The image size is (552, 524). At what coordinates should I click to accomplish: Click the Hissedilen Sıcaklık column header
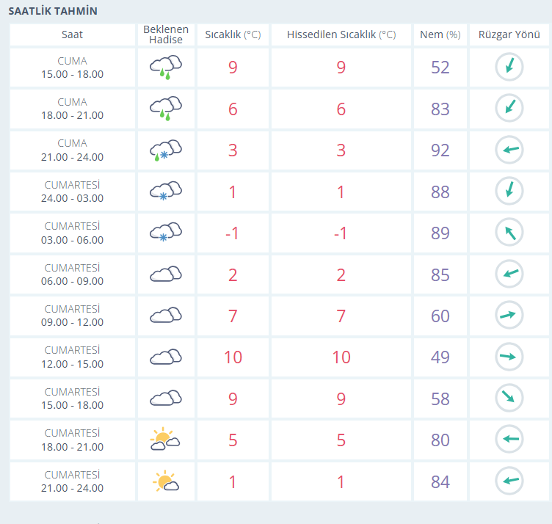coord(341,34)
